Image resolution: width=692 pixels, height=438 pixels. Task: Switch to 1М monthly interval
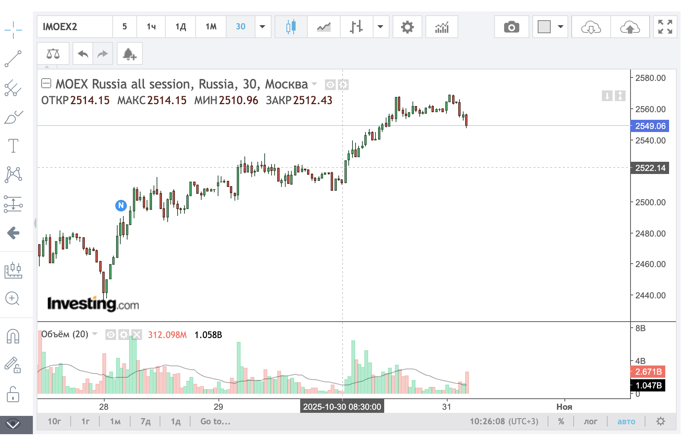[211, 27]
